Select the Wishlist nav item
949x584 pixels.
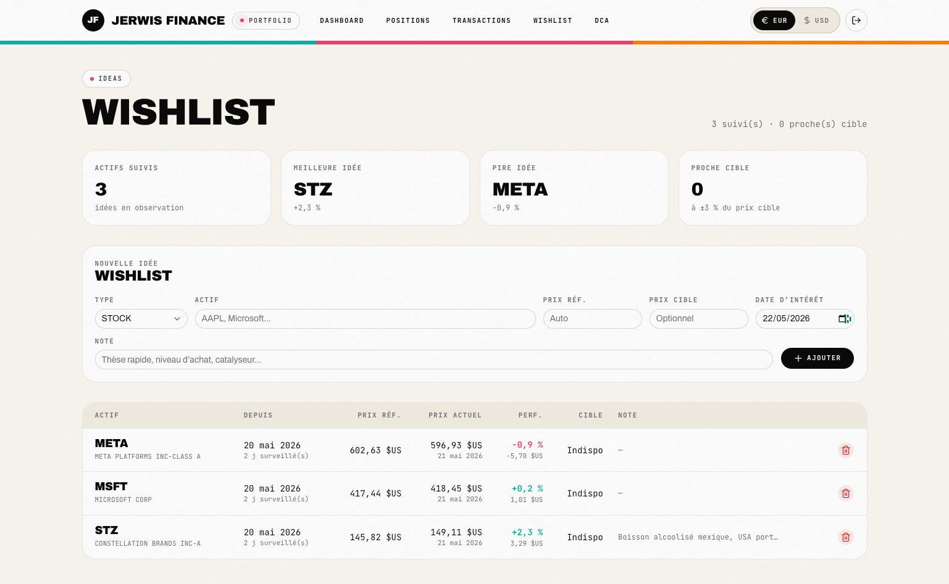553,21
